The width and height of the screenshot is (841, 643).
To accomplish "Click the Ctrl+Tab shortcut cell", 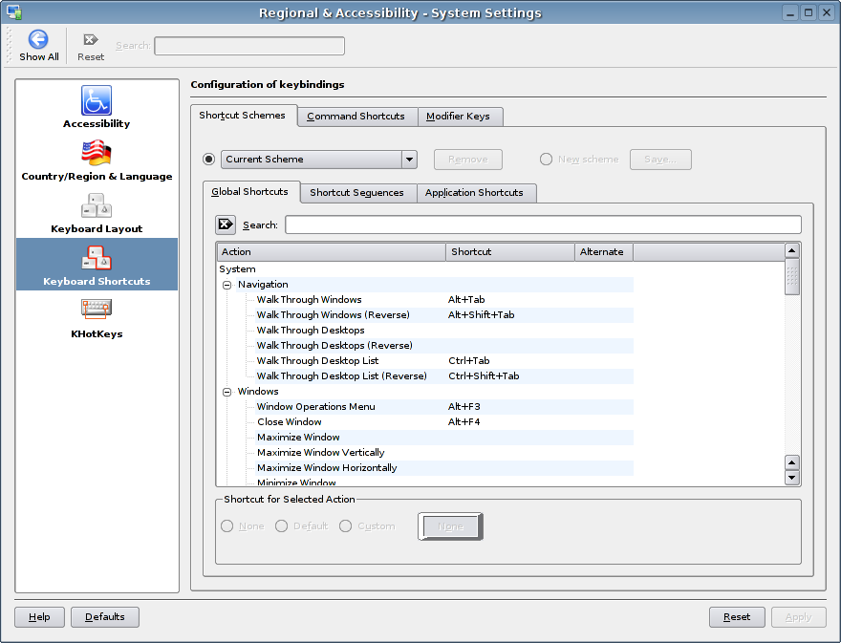I will pos(469,361).
